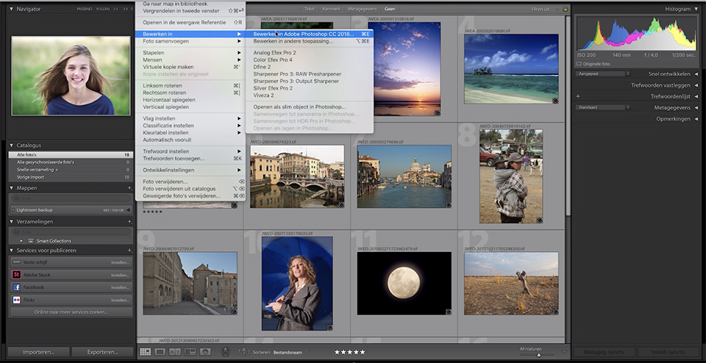Screen dimensions: 706x363
Task: Open people view in the toolbar
Action: (205, 352)
